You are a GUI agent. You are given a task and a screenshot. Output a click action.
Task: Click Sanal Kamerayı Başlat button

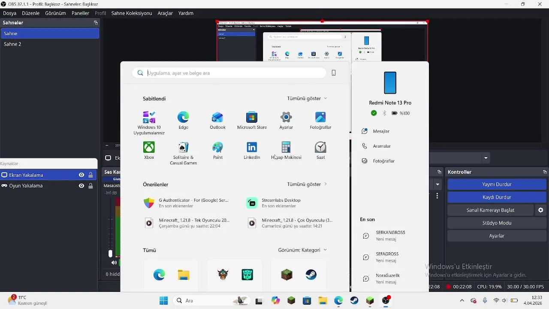coord(490,210)
